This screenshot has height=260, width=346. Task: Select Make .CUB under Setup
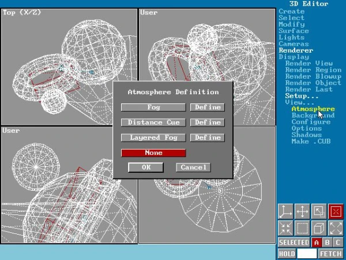tap(311, 142)
